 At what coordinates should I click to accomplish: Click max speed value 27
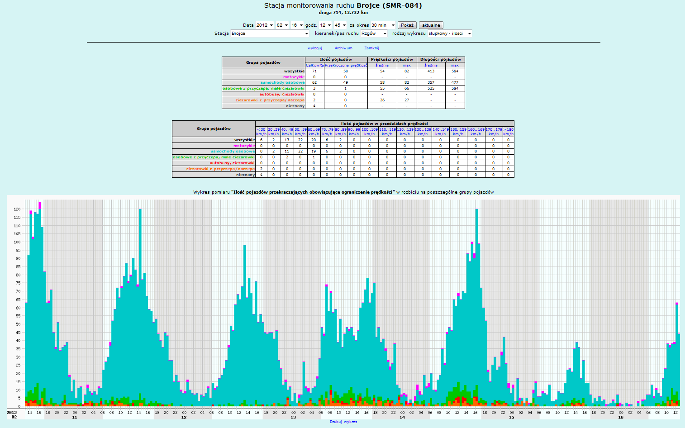pyautogui.click(x=407, y=100)
